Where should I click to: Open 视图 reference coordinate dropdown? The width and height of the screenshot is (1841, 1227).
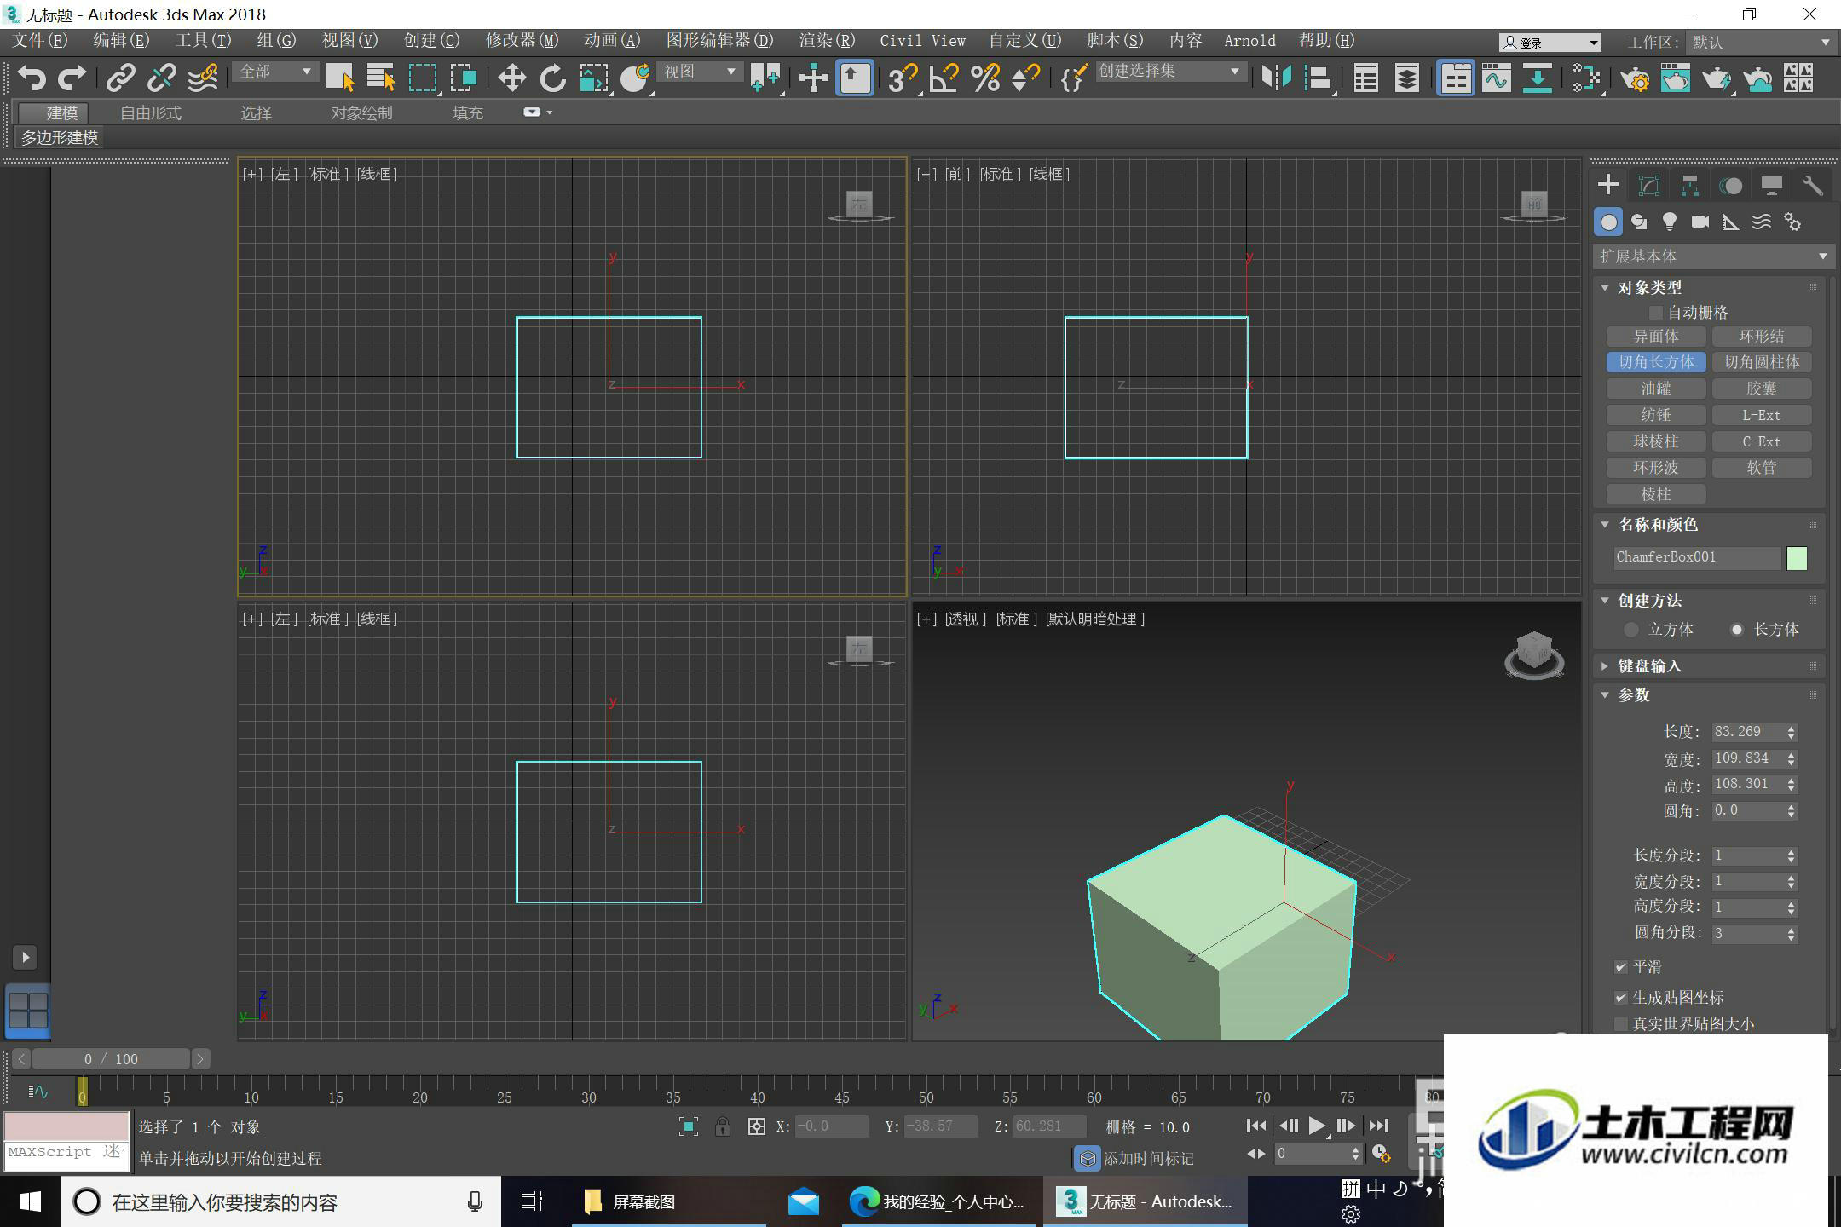click(x=701, y=72)
